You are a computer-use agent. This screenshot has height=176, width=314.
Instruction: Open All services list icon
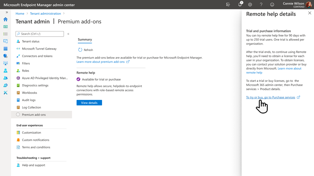pyautogui.click(x=5, y=34)
